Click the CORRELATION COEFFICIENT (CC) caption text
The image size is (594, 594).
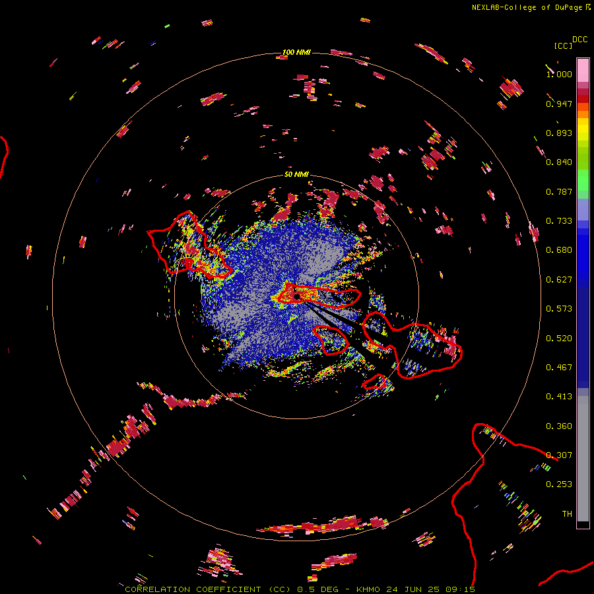[x=208, y=589]
